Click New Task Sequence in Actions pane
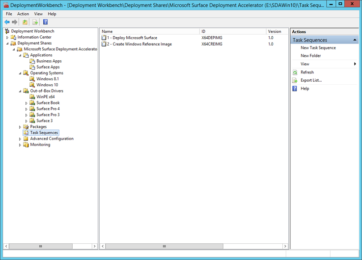The image size is (362, 260). pyautogui.click(x=318, y=48)
